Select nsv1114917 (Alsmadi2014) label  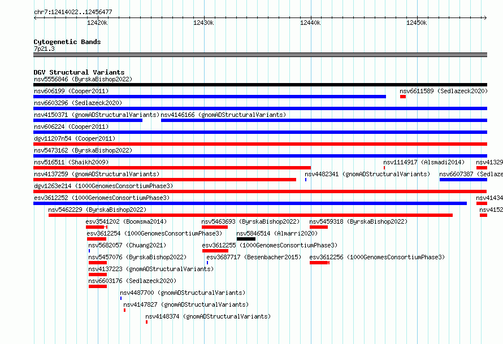[424, 162]
